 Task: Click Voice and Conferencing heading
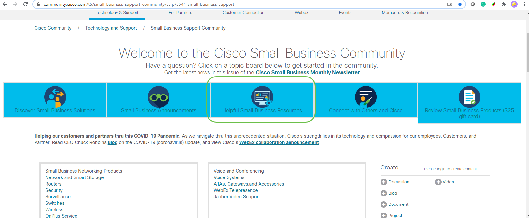coord(239,171)
